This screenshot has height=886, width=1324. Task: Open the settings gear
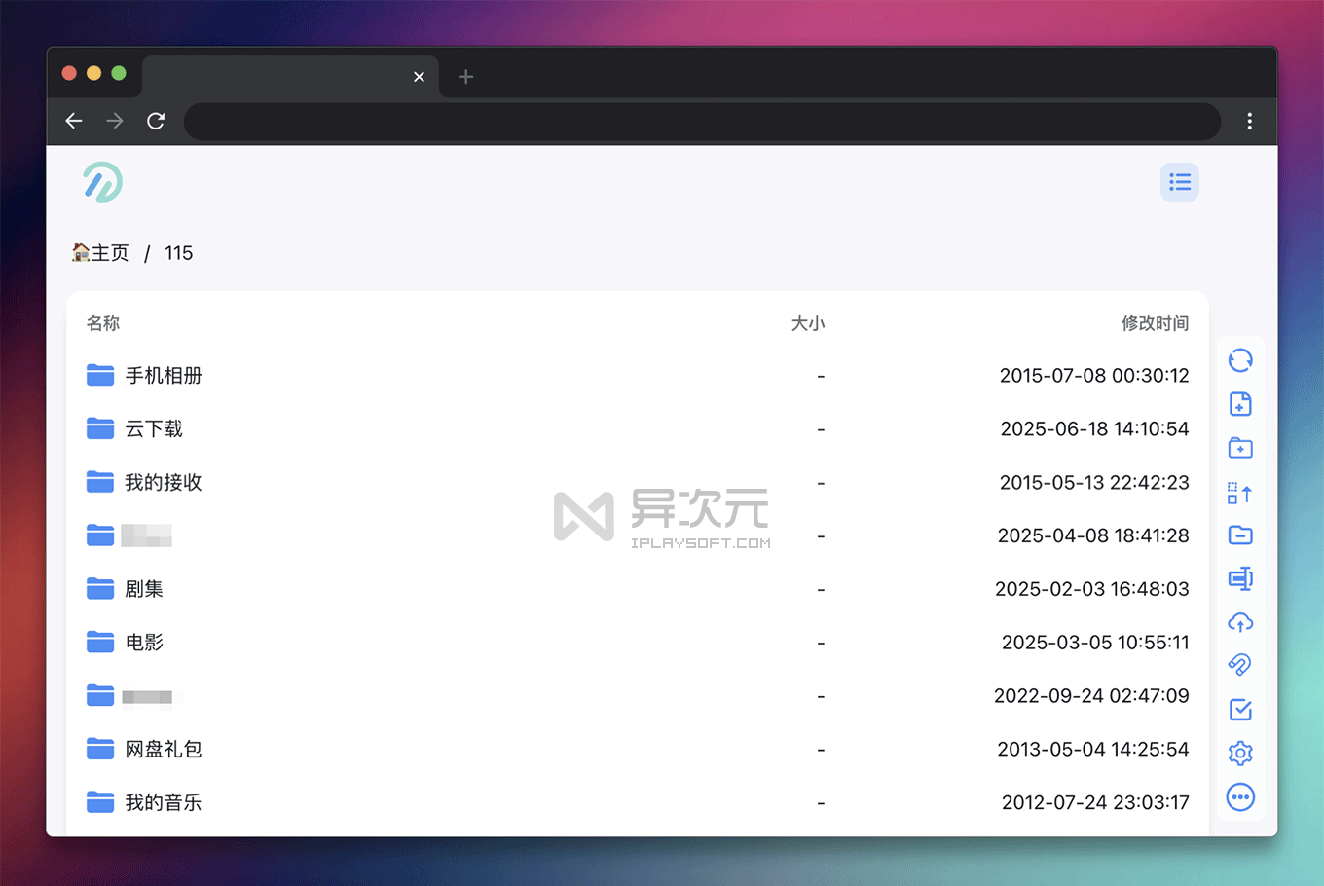pyautogui.click(x=1240, y=753)
